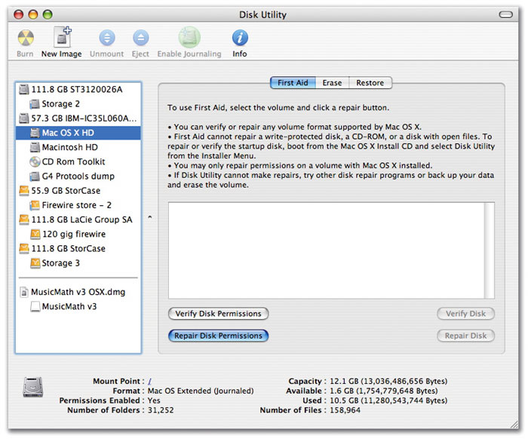This screenshot has height=439, width=528.
Task: Click the Available value "1.6 GB"
Action: 342,391
